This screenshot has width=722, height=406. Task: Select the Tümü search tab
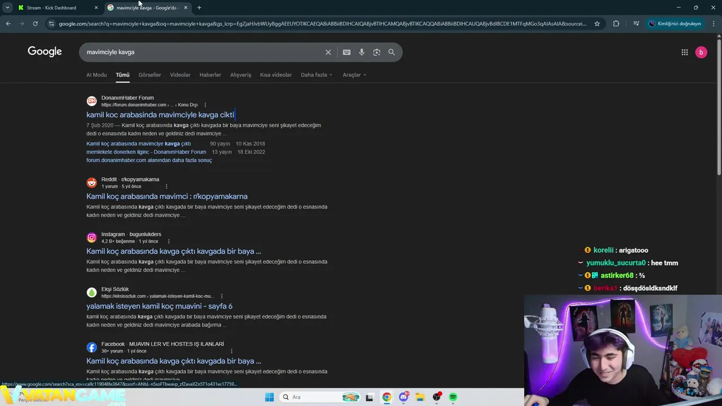122,74
